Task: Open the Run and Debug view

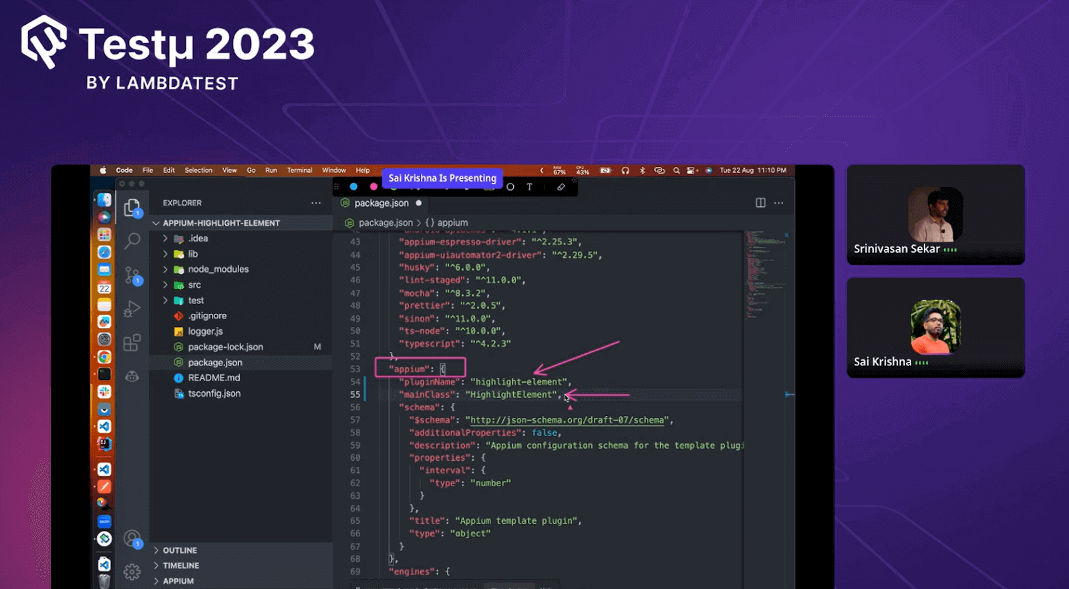Action: pyautogui.click(x=132, y=309)
